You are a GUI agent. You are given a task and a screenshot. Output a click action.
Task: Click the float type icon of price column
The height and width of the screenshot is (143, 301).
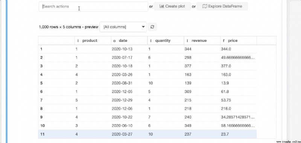pyautogui.click(x=223, y=41)
